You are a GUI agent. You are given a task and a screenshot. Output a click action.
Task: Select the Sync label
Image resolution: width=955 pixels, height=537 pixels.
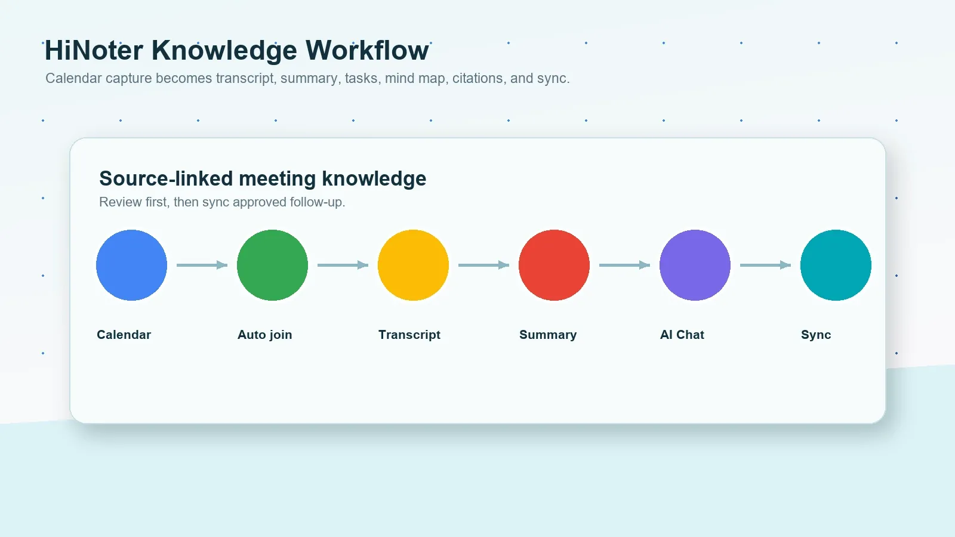tap(816, 335)
